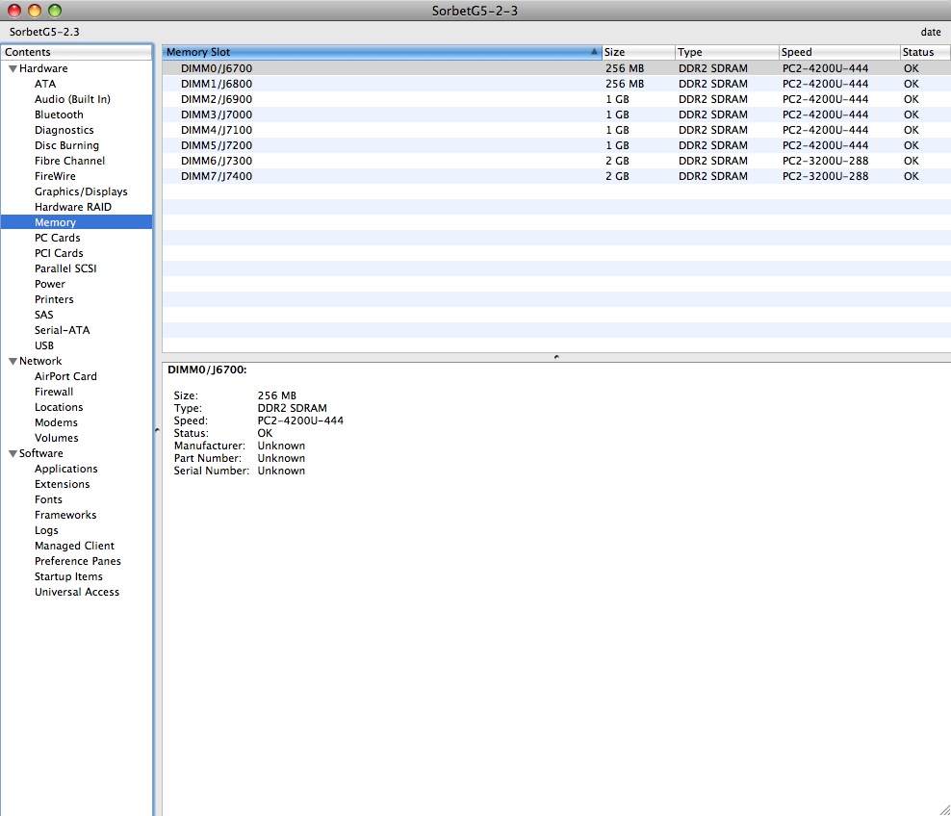Image resolution: width=951 pixels, height=816 pixels.
Task: Open Audio (Built In) item
Action: click(72, 99)
